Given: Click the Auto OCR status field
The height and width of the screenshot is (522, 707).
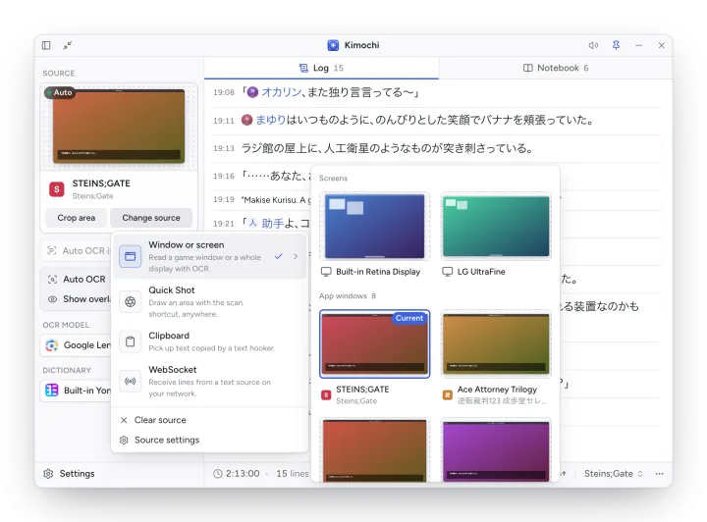Looking at the screenshot, I should (77, 251).
